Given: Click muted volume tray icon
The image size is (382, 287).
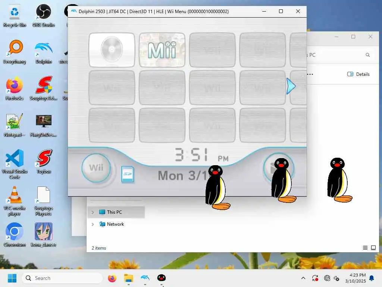Looking at the screenshot, I should 336,278.
